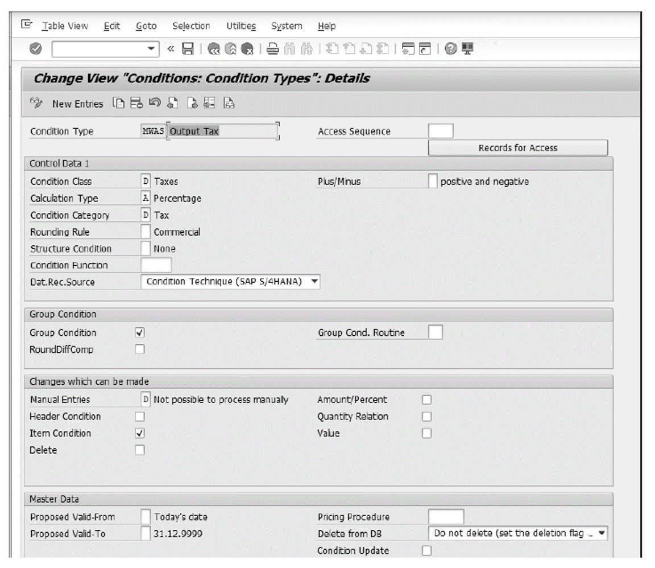The image size is (655, 568).
Task: Collapse the command field with double-chevron icon
Action: [x=171, y=49]
